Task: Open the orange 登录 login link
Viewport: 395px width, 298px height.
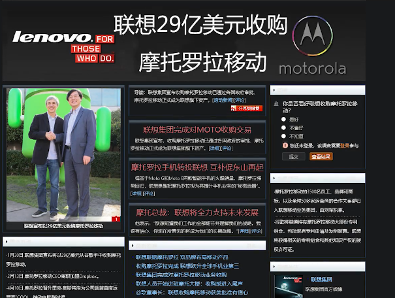Action: (345, 146)
